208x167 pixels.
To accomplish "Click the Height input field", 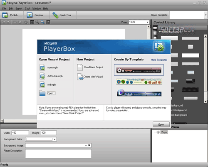I will tap(49, 133).
